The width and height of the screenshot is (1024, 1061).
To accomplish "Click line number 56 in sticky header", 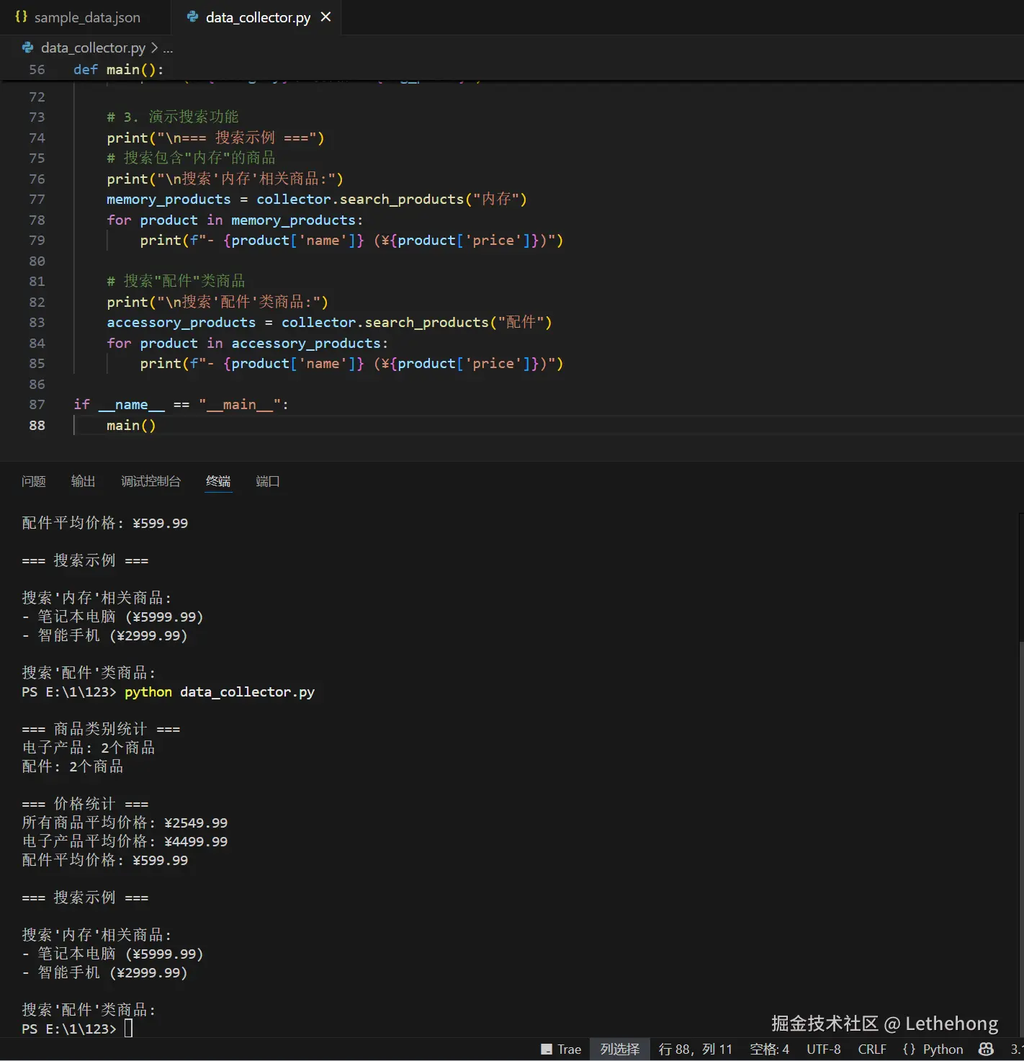I will click(x=37, y=70).
